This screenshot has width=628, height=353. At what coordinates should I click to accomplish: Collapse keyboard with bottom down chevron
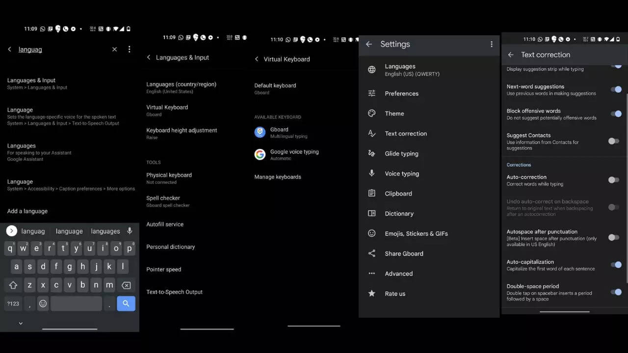pos(21,323)
